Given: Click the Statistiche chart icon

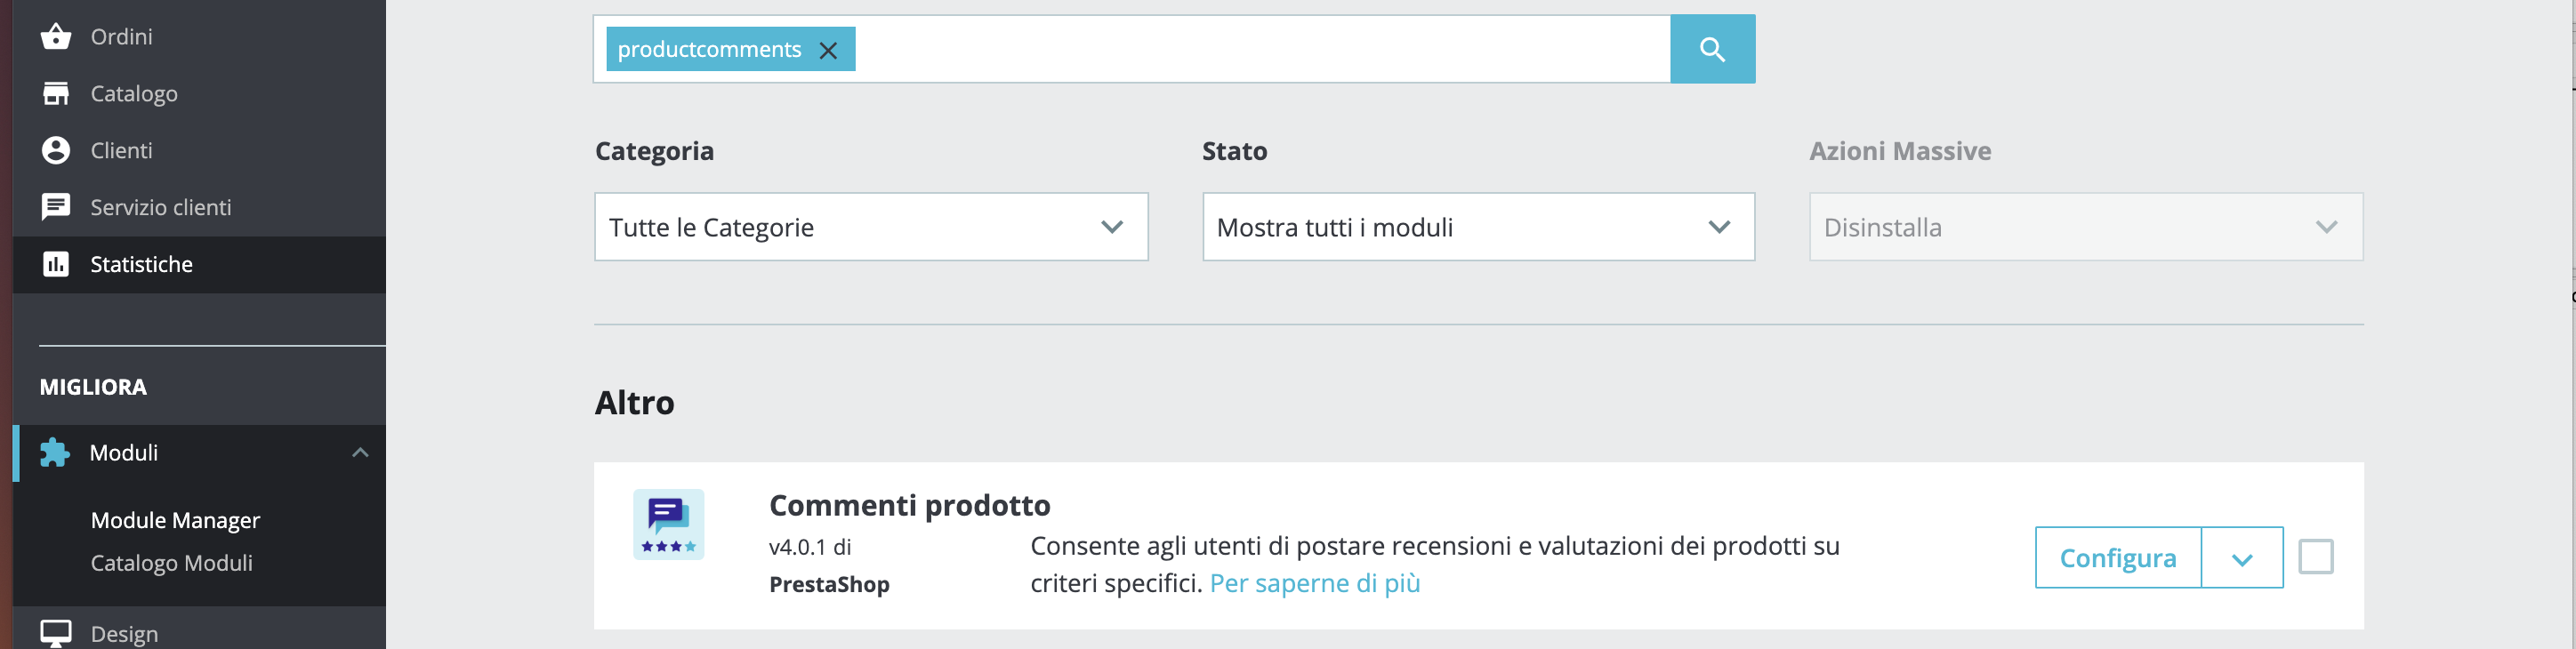Looking at the screenshot, I should point(56,264).
